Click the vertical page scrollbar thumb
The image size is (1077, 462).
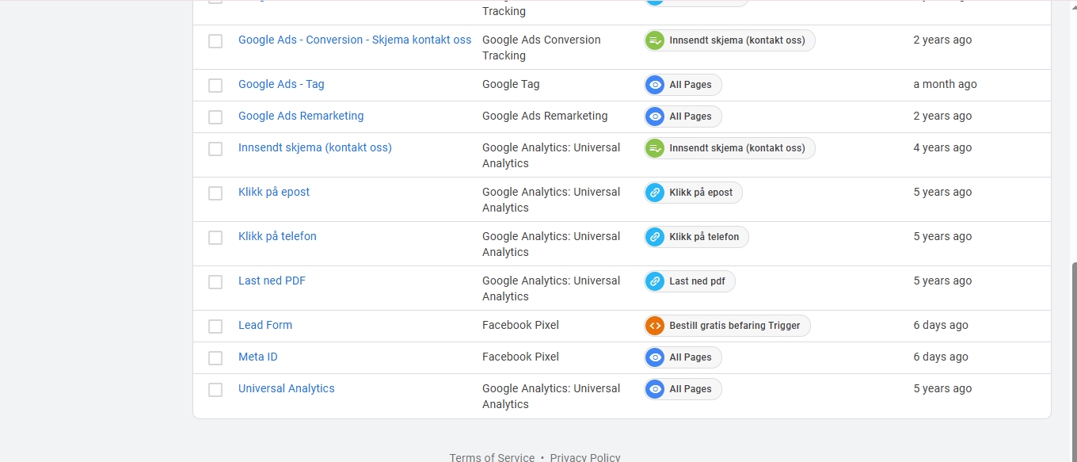pyautogui.click(x=1074, y=361)
